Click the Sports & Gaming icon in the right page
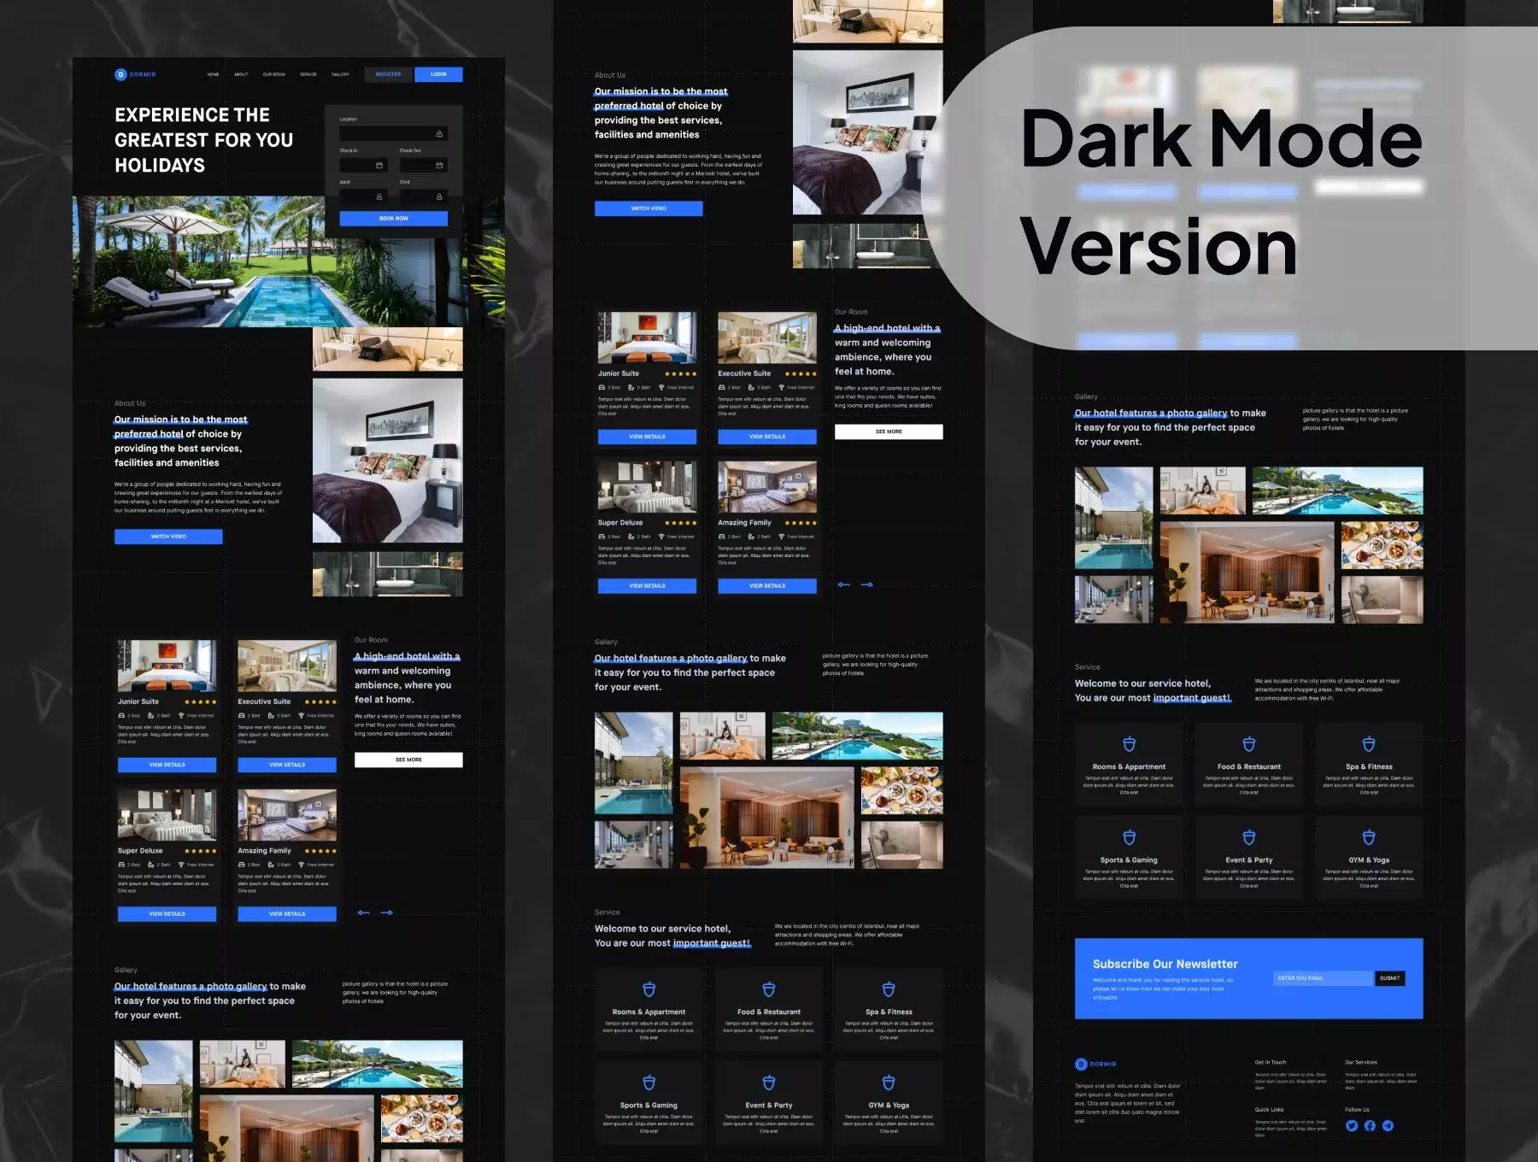This screenshot has height=1162, width=1538. coord(1129,837)
